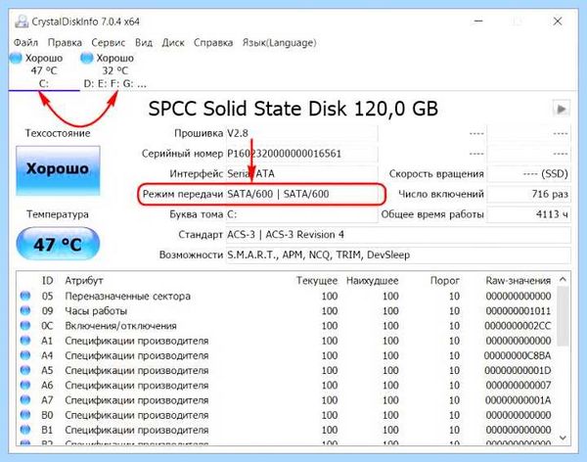Click the Serial ATA interface field

[x=301, y=174]
